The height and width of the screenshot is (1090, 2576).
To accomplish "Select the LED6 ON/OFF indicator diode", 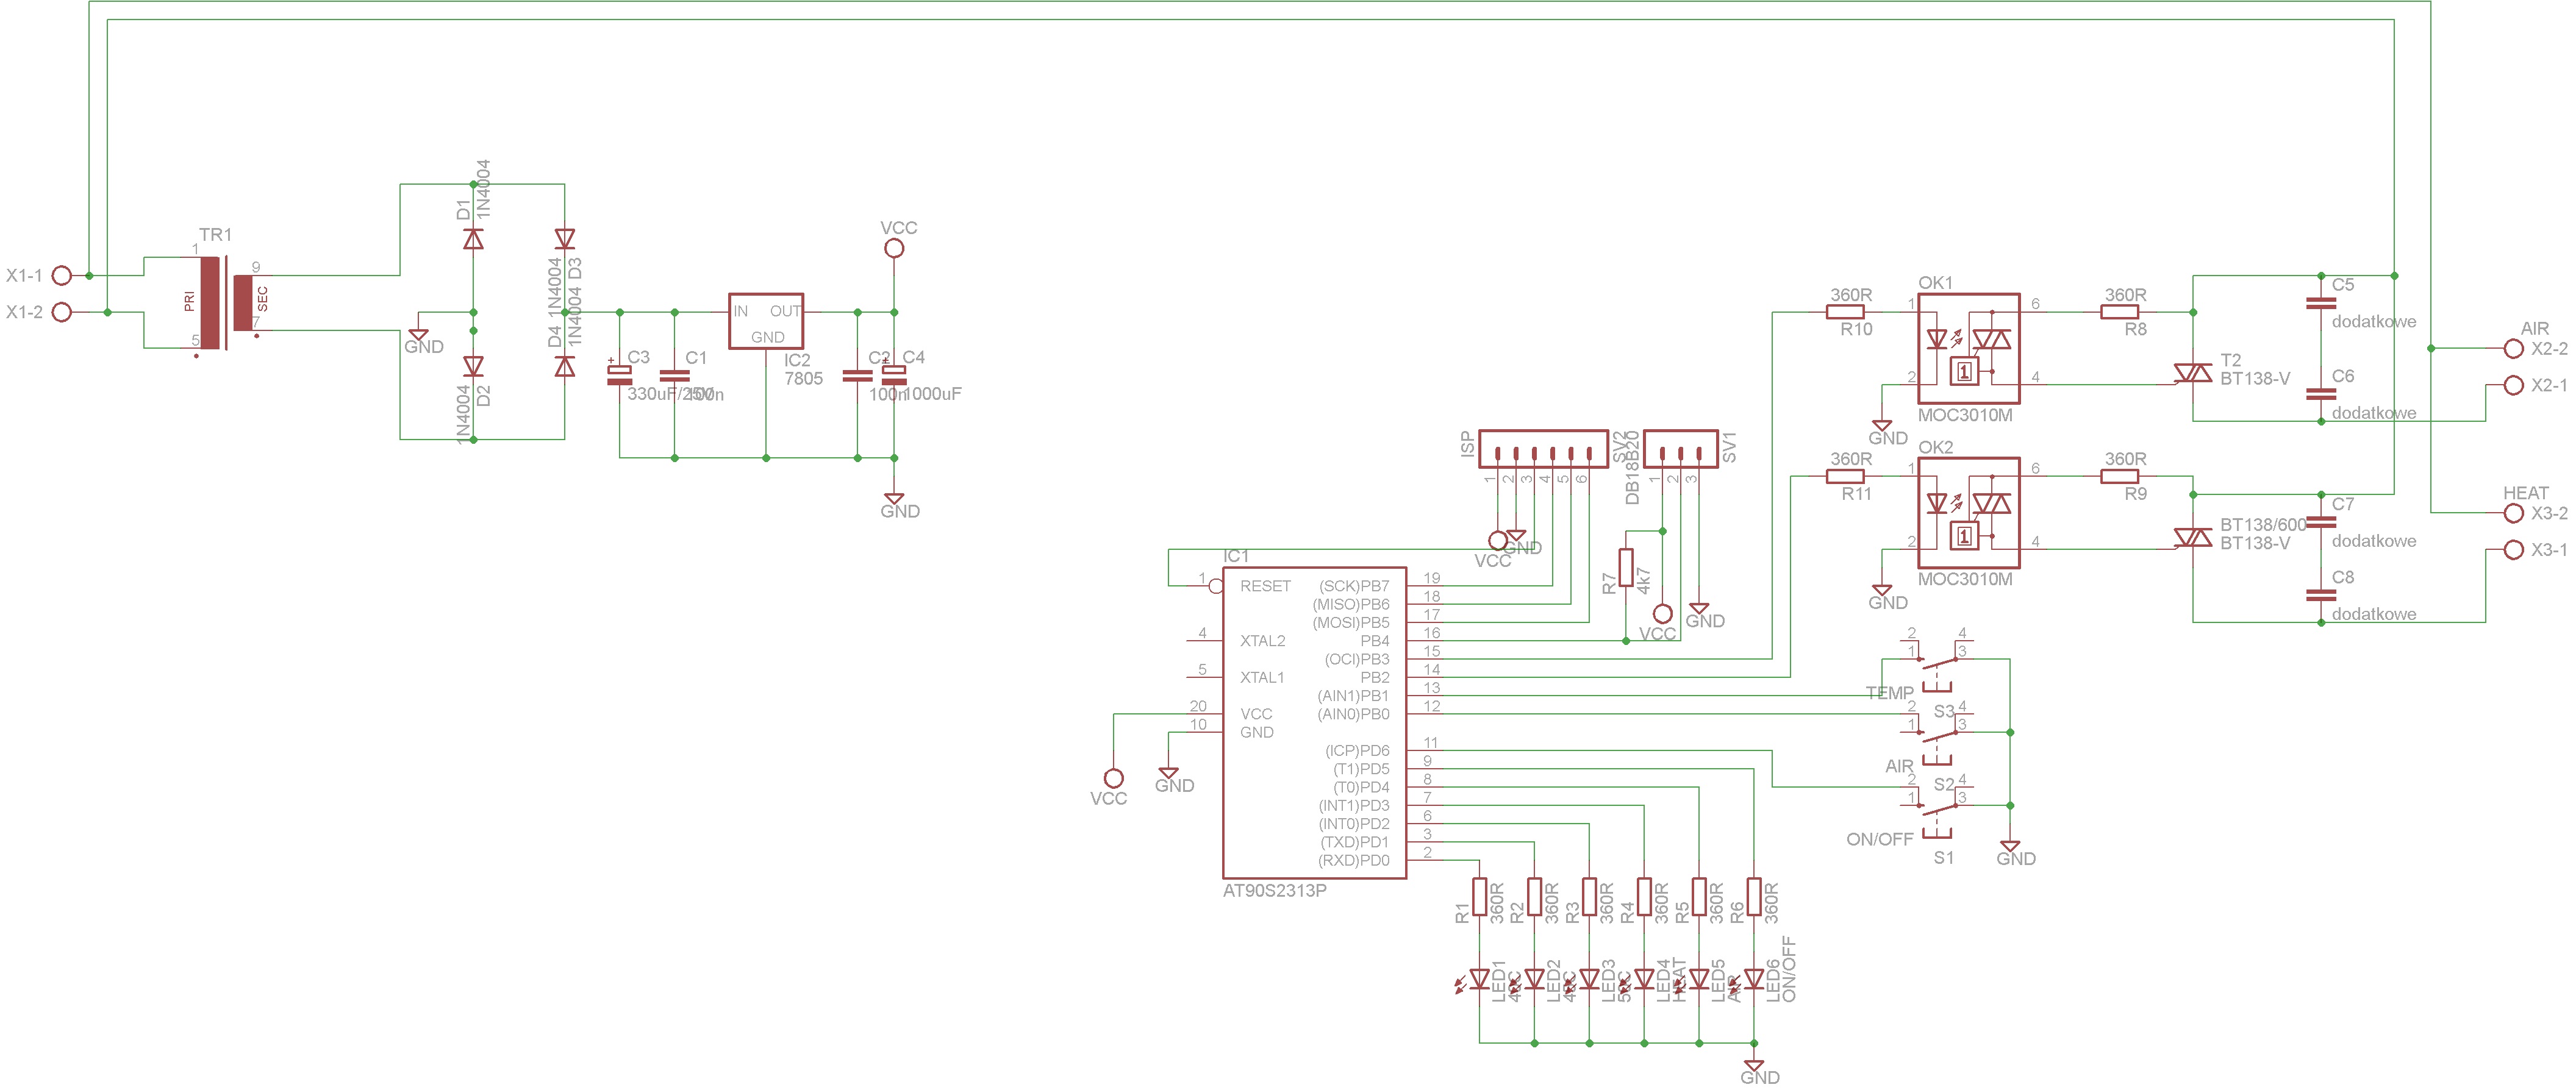I will (x=1754, y=979).
